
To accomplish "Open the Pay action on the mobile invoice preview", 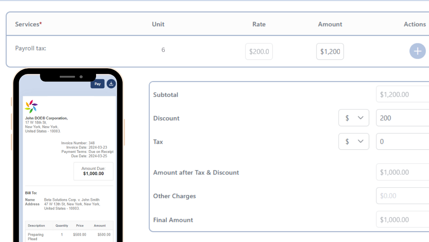I will tap(97, 84).
